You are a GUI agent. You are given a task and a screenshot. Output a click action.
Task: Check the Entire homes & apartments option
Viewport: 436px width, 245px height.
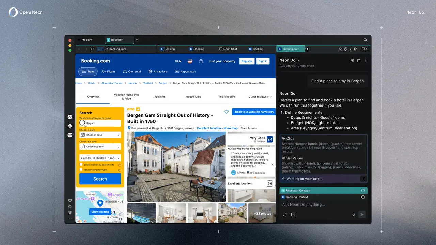(x=81, y=165)
